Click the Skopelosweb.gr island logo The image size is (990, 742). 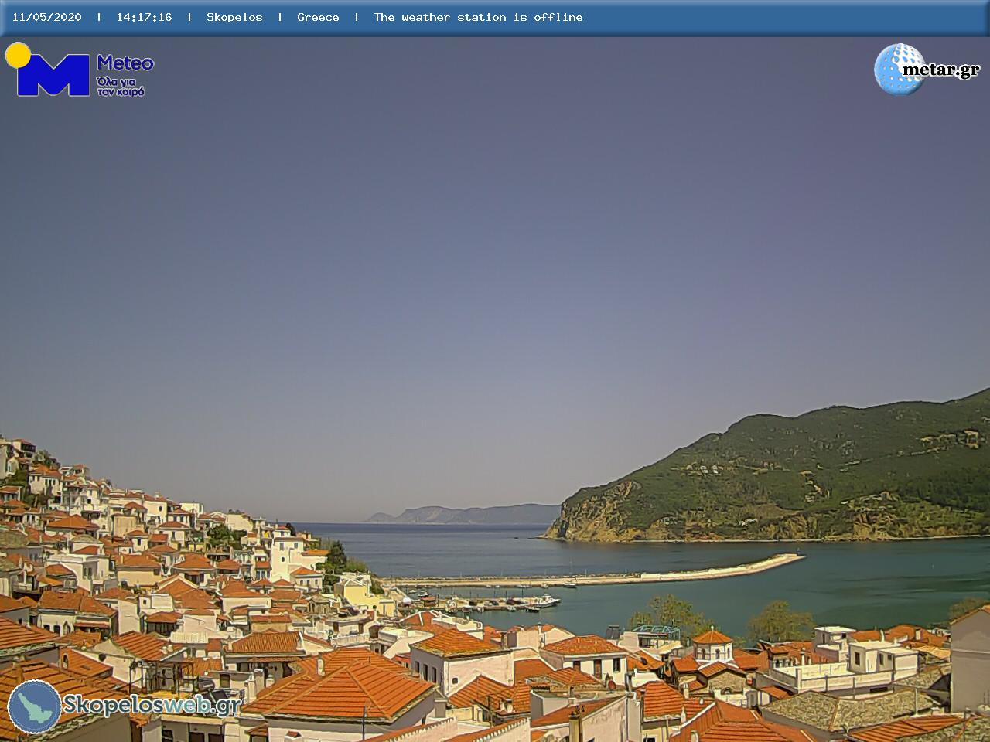[x=35, y=706]
